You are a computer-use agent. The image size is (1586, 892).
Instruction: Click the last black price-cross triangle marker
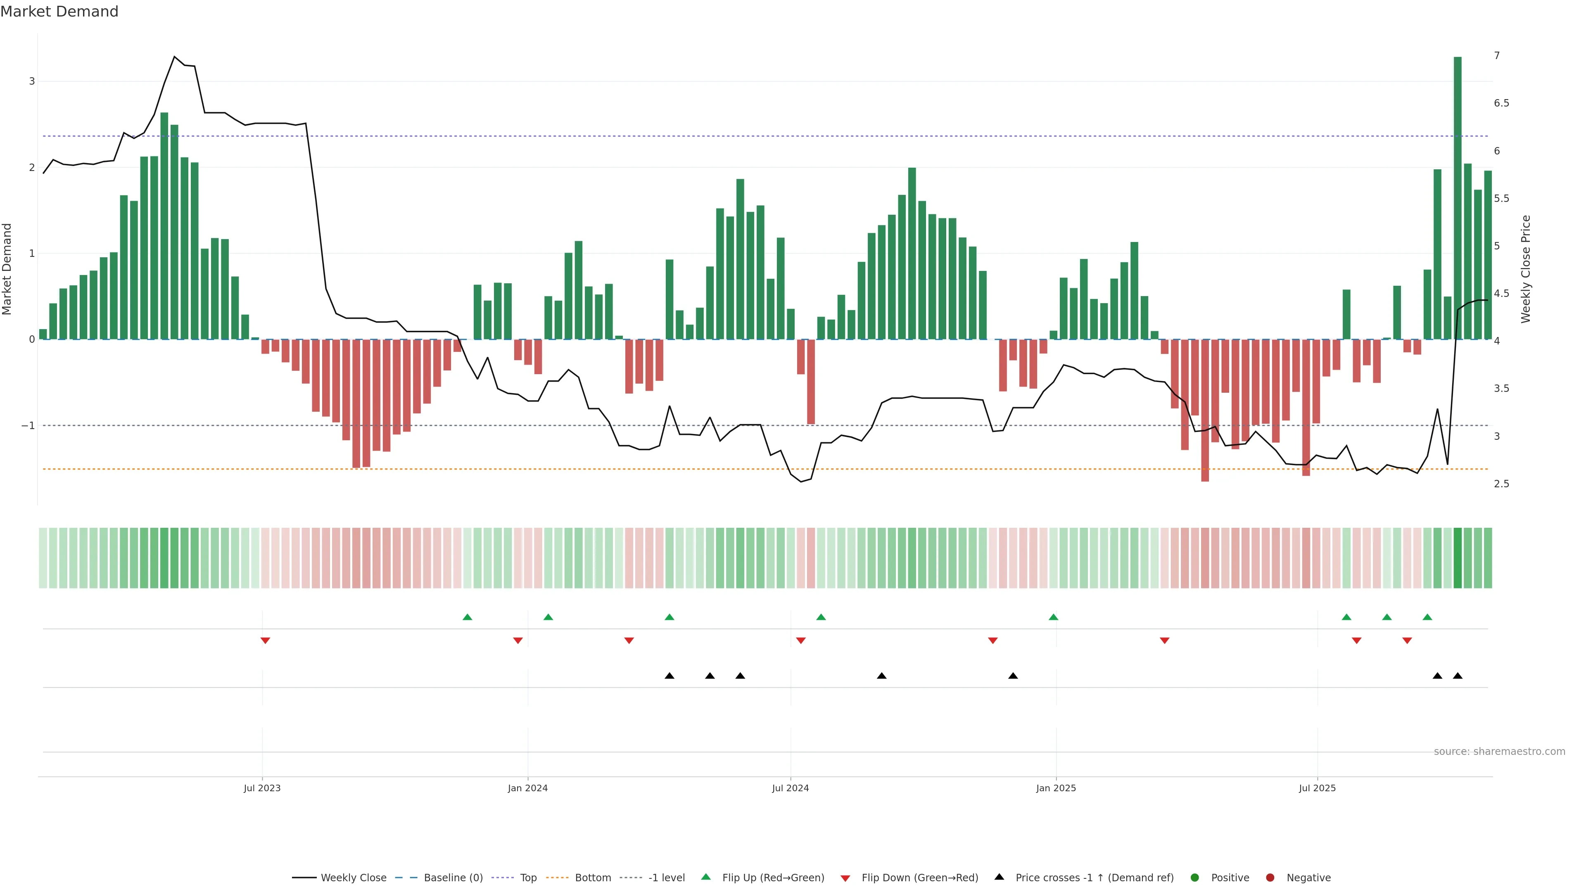[1457, 676]
